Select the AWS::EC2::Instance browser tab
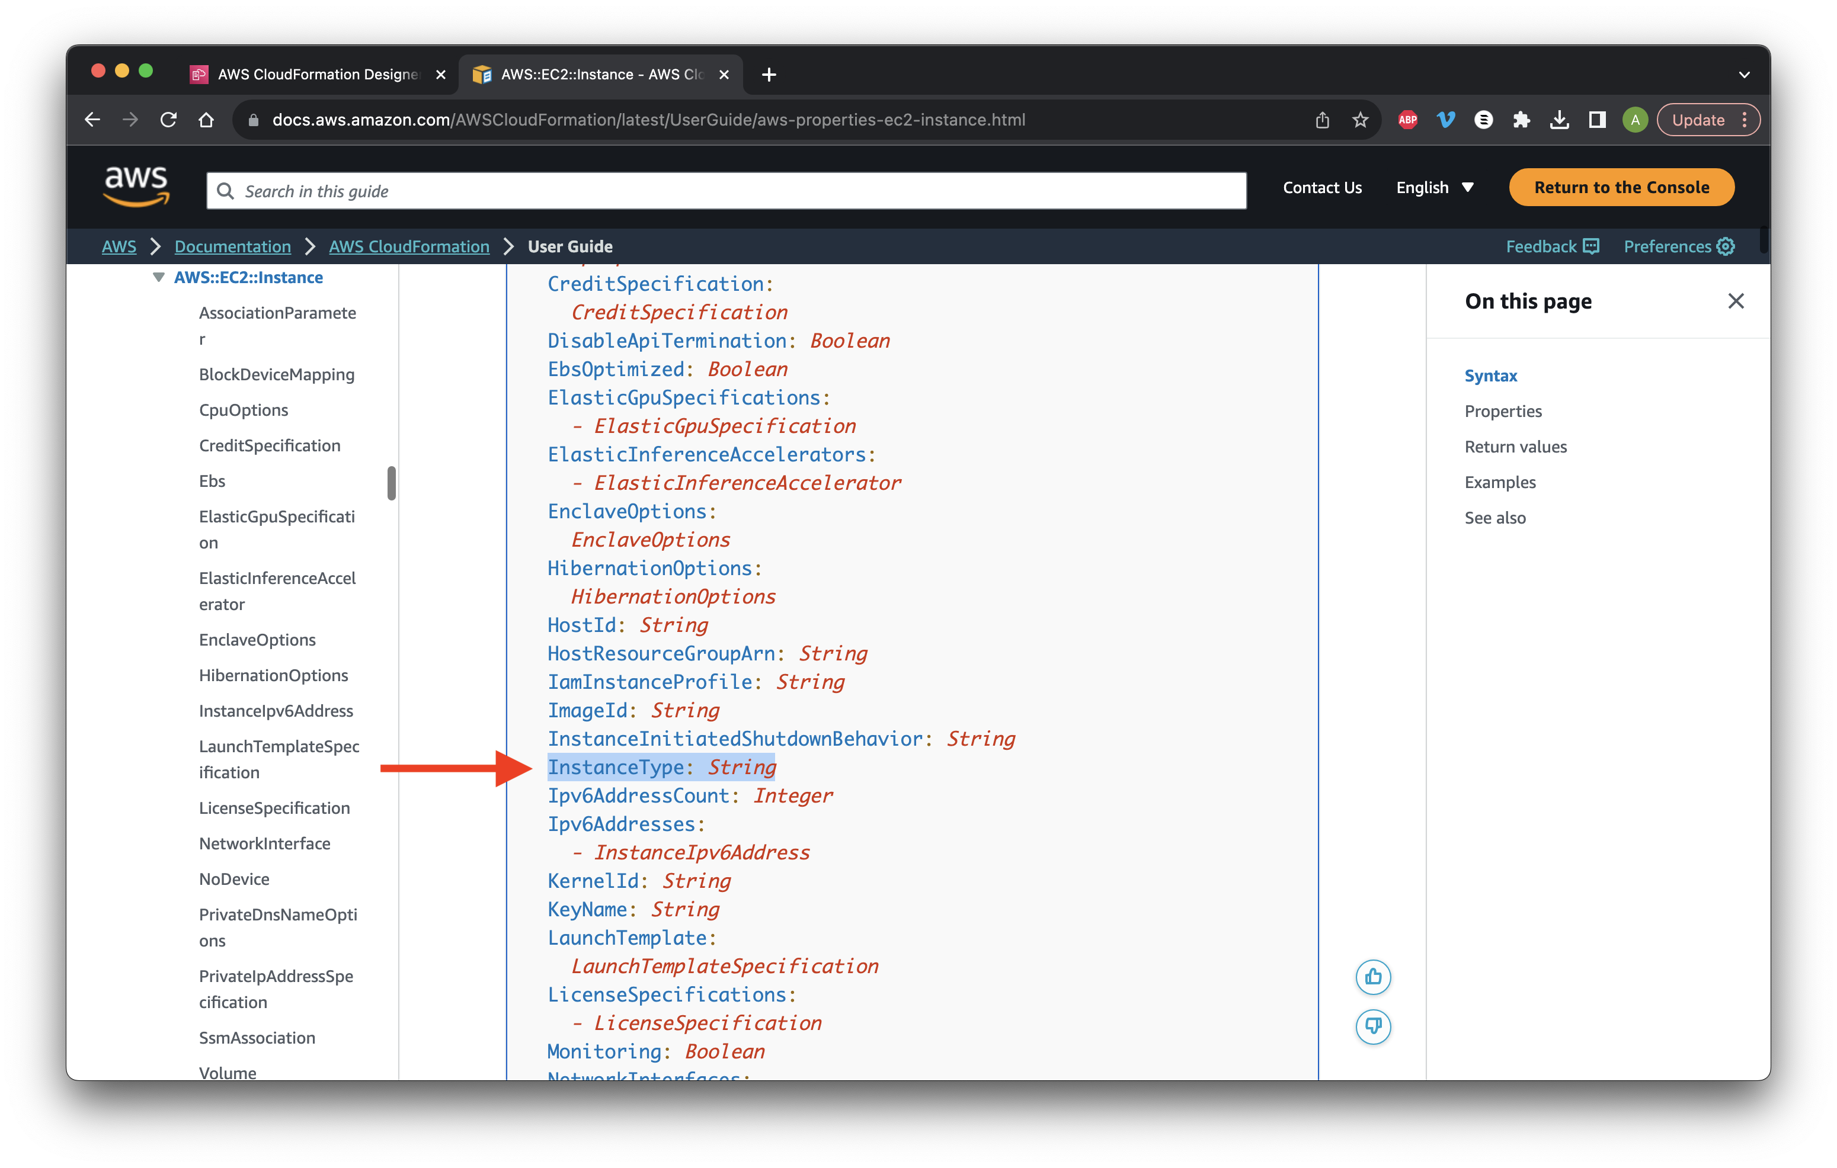This screenshot has width=1837, height=1168. (x=600, y=74)
